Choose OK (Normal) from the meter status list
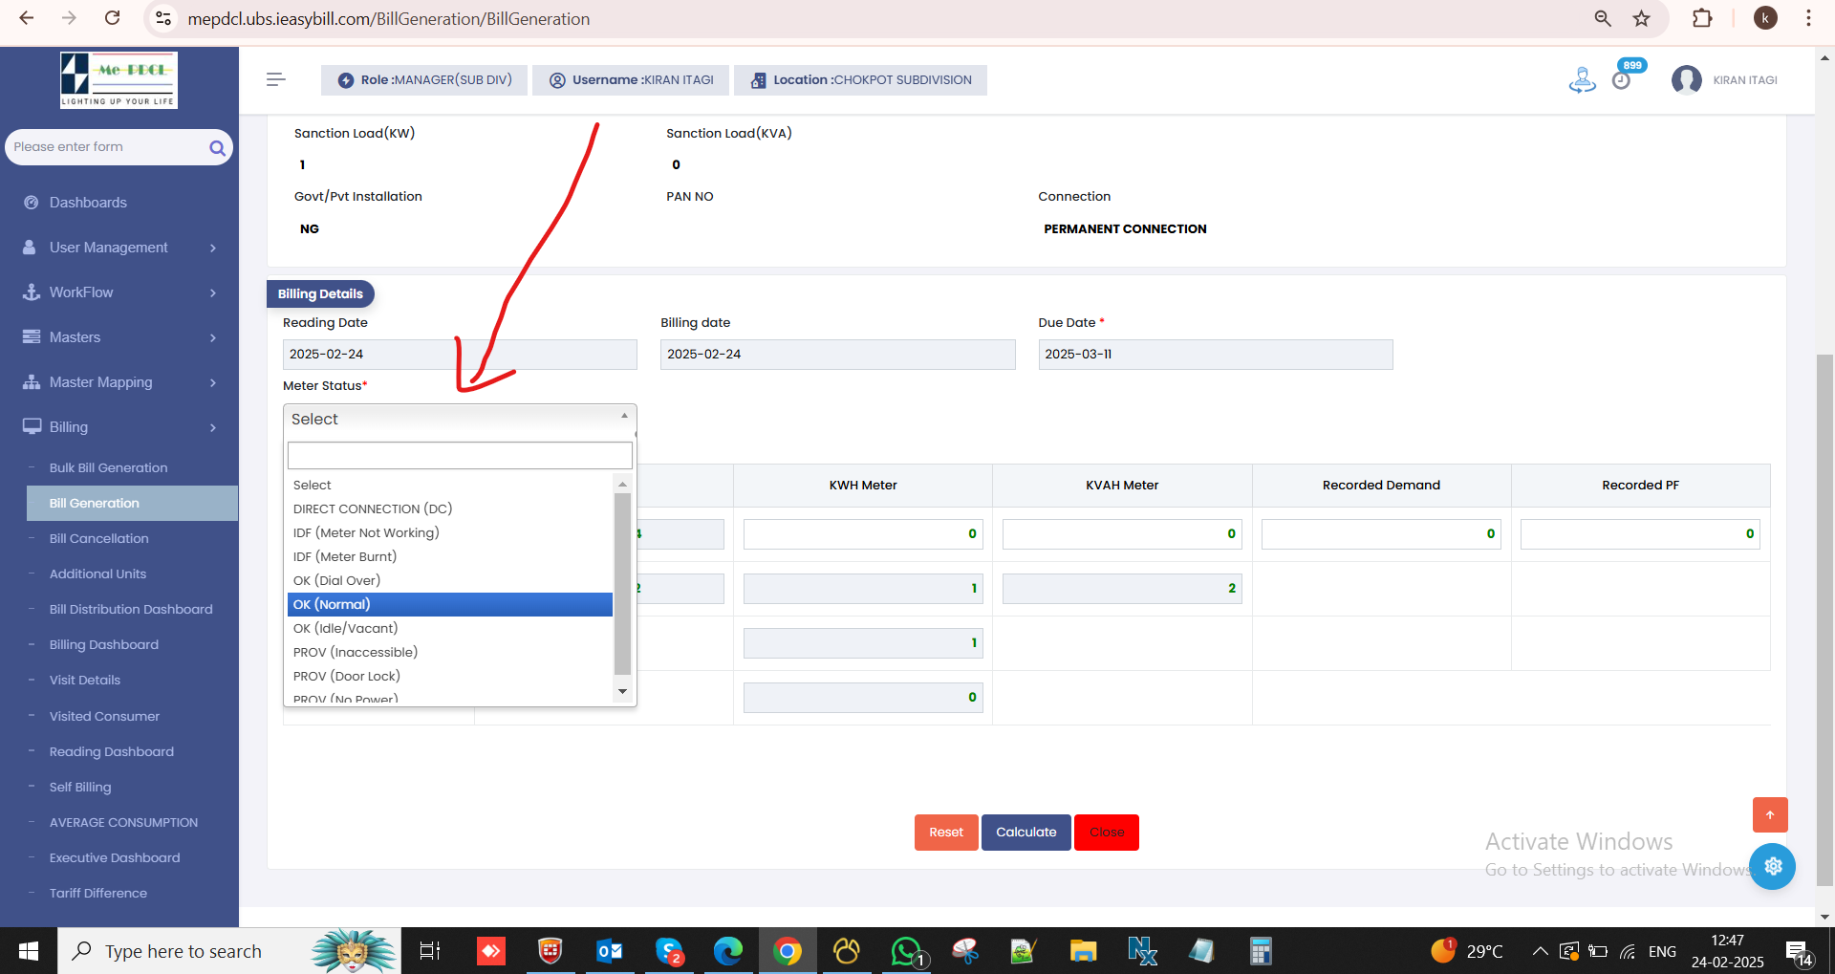 450,604
